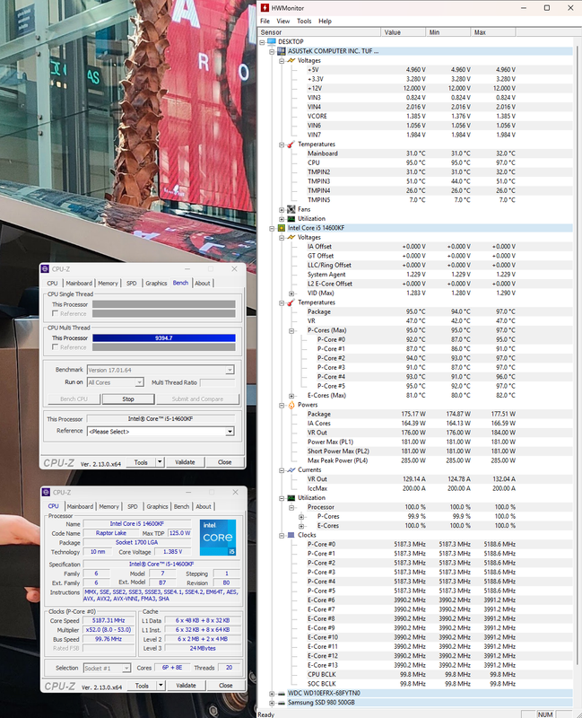The image size is (582, 718).
Task: Switch to Mainboard tab in Bench window
Action: [79, 283]
